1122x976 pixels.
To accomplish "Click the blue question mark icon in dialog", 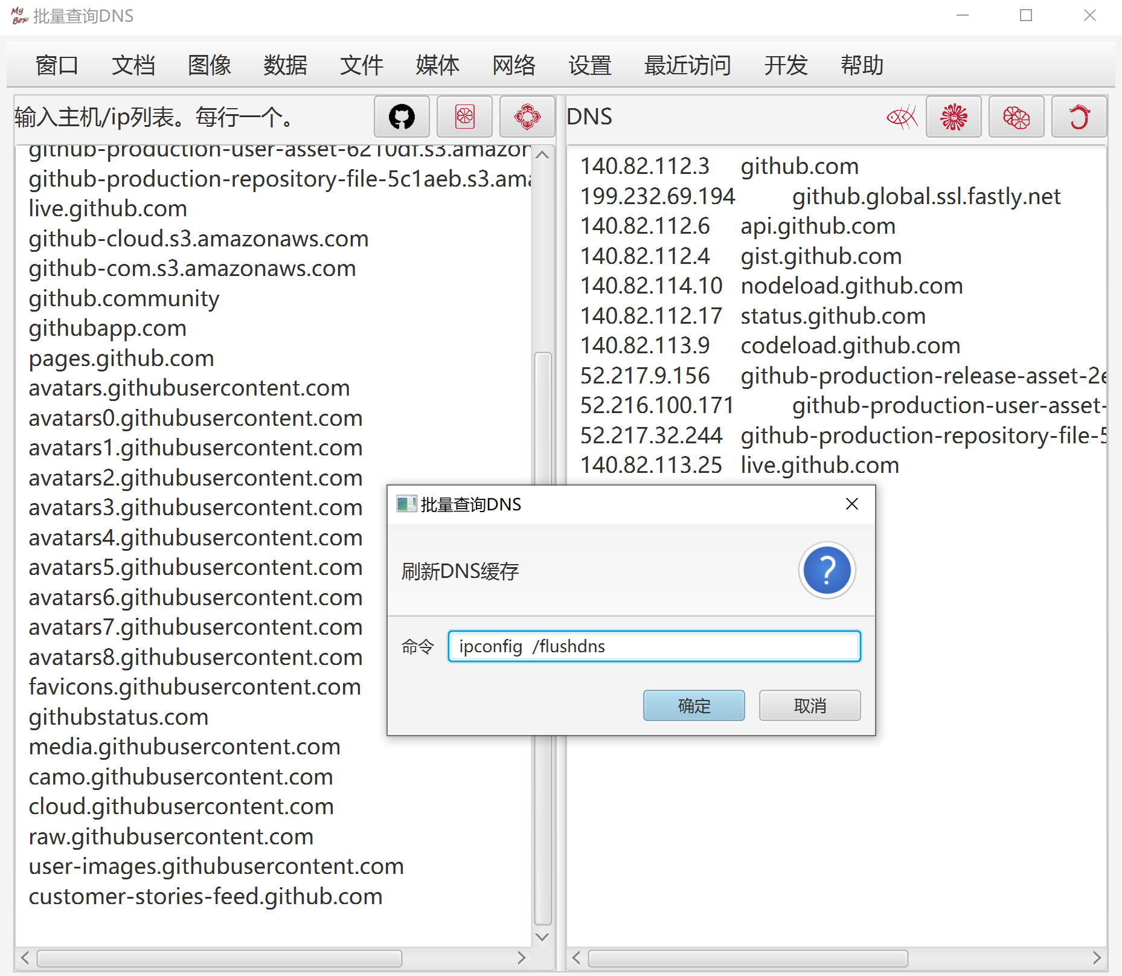I will point(827,570).
